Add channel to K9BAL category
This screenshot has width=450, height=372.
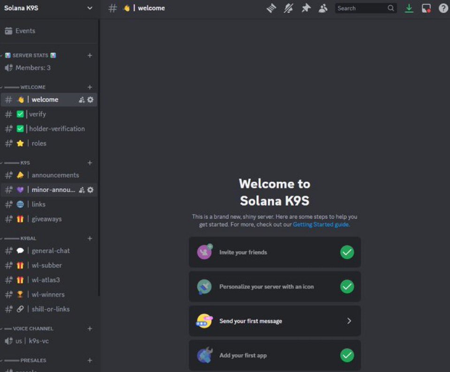pos(90,238)
